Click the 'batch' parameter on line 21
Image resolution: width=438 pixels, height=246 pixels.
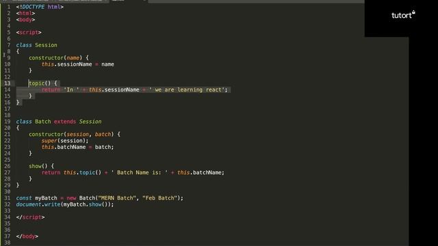pos(103,134)
